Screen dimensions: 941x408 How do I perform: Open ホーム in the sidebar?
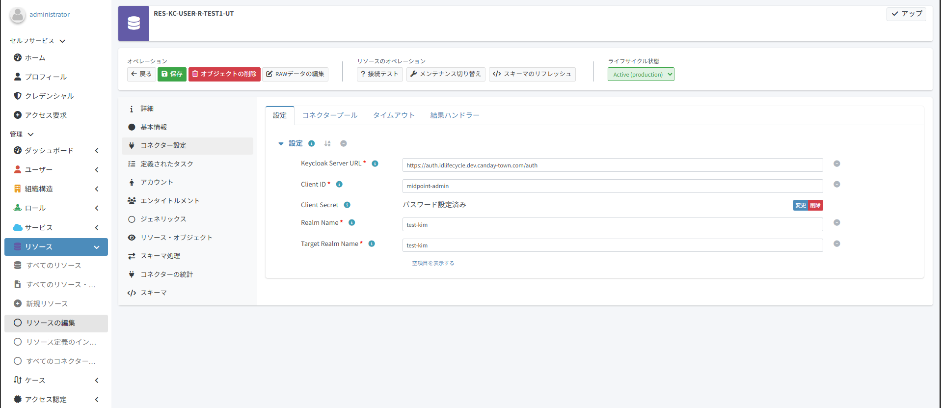pos(56,57)
